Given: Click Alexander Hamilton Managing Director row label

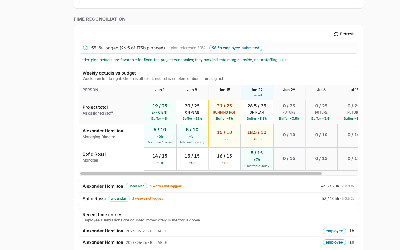Looking at the screenshot, I should 111,135.
